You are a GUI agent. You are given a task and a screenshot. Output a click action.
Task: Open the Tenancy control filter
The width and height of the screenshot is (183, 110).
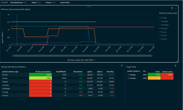[51, 3]
